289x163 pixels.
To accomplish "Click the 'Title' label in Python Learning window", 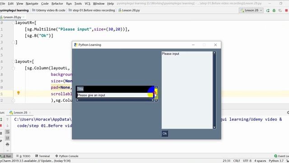I will coord(80,89).
